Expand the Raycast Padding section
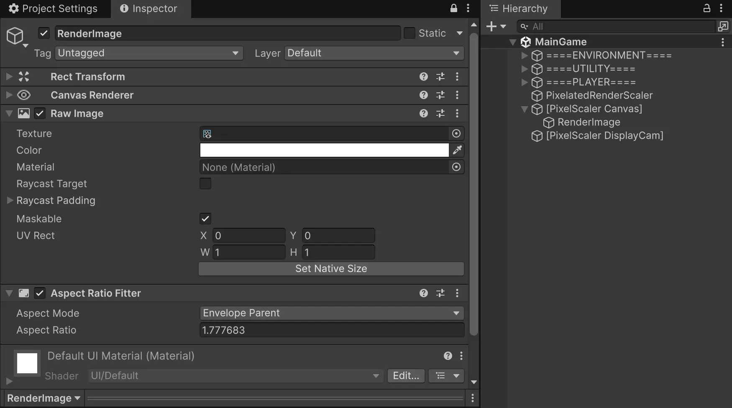732x408 pixels. click(x=10, y=201)
